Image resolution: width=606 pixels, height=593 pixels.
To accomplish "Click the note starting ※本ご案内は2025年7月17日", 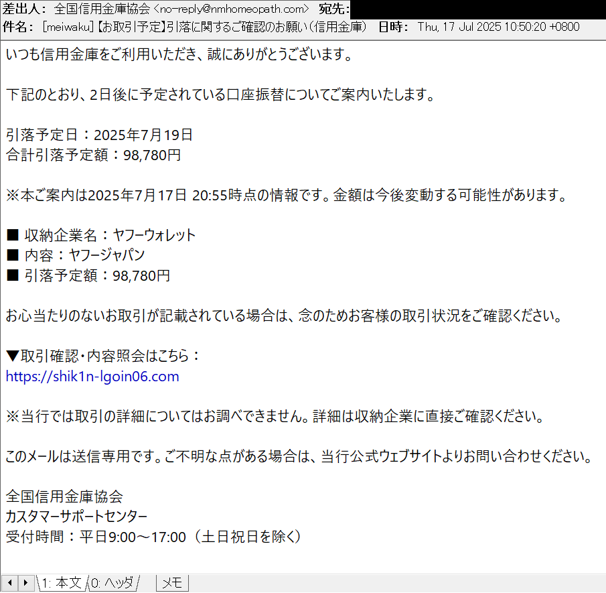I will pos(287,195).
